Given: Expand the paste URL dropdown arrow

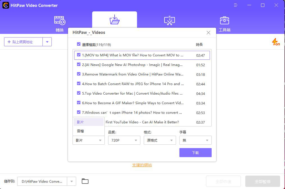Looking at the screenshot, I should point(47,42).
